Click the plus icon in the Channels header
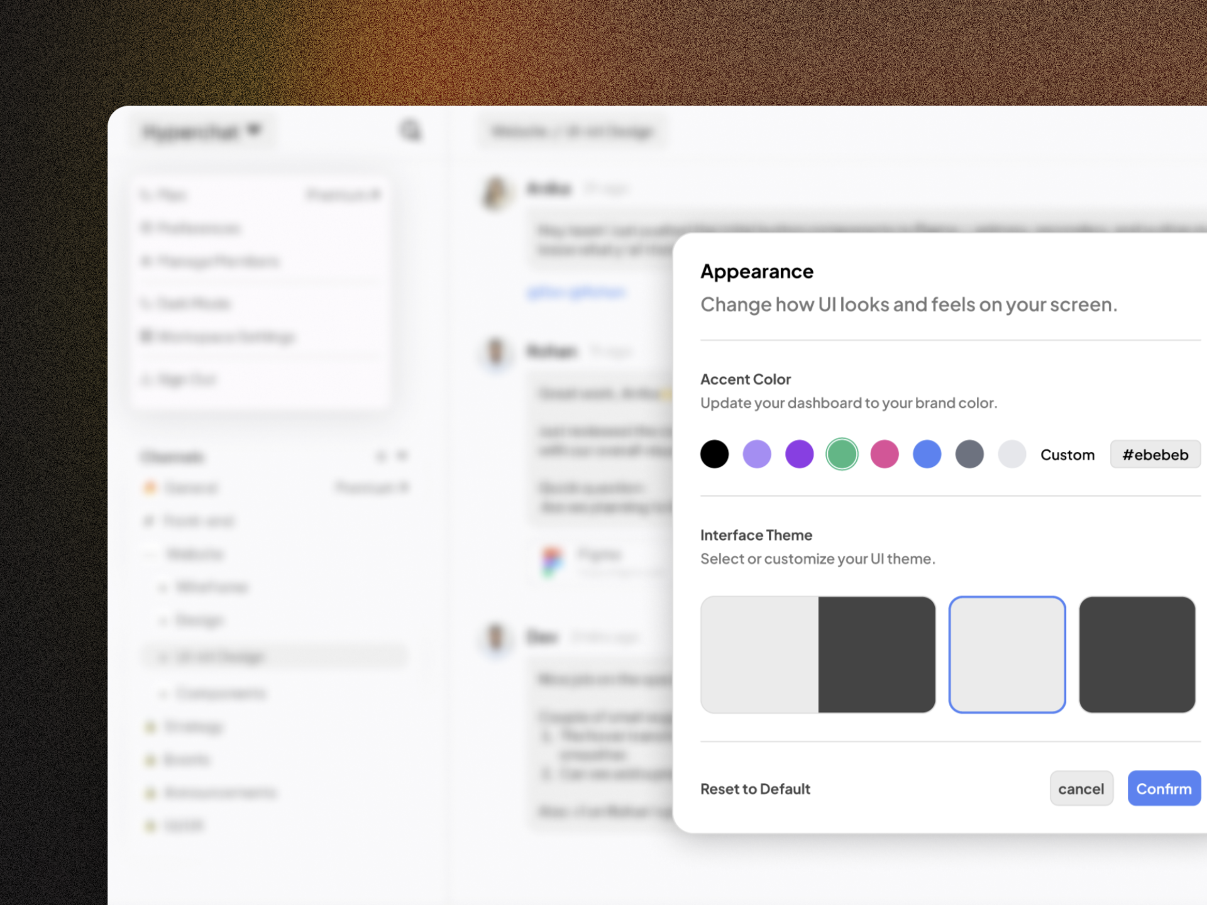Image resolution: width=1207 pixels, height=905 pixels. click(402, 456)
